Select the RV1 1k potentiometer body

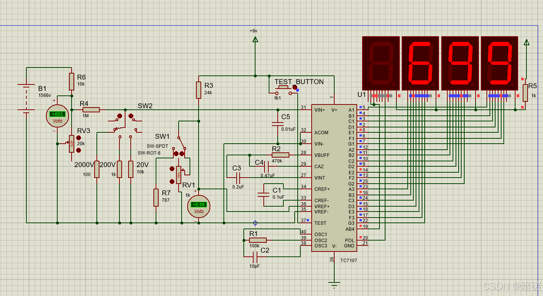pyautogui.click(x=179, y=175)
